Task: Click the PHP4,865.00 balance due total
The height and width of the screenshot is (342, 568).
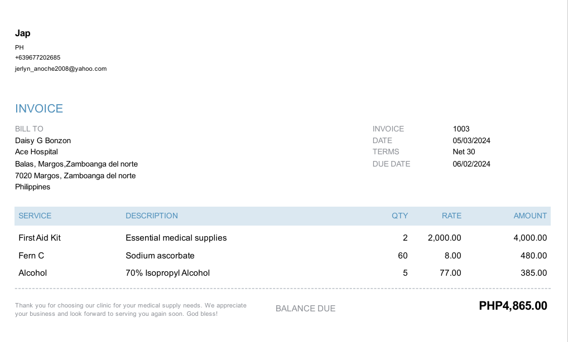Action: click(513, 306)
